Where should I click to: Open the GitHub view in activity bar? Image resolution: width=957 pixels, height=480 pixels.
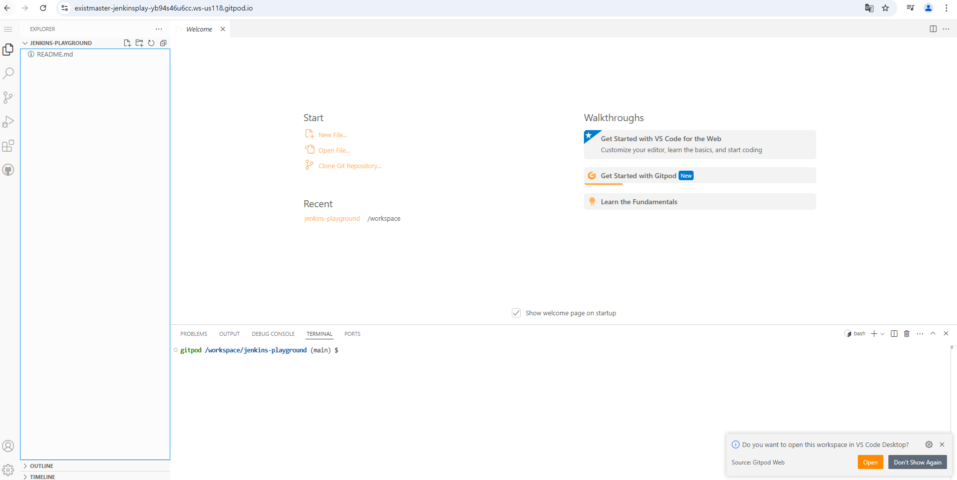[x=8, y=170]
